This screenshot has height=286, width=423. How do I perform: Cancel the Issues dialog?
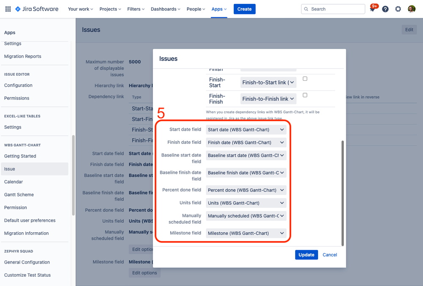[x=330, y=255]
